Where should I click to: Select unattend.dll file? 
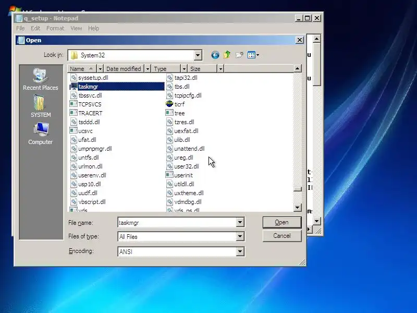186,149
